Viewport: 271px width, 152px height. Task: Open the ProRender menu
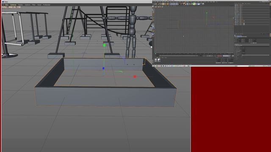pos(47,5)
